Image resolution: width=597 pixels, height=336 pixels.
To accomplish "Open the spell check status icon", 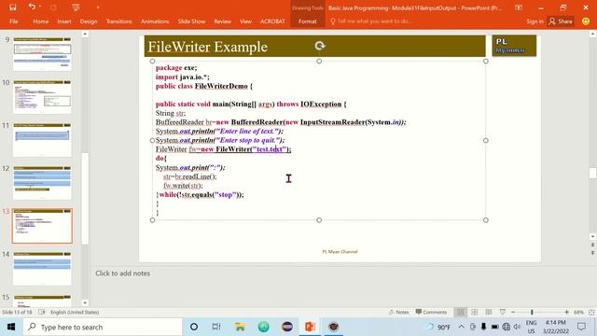I will [42, 312].
